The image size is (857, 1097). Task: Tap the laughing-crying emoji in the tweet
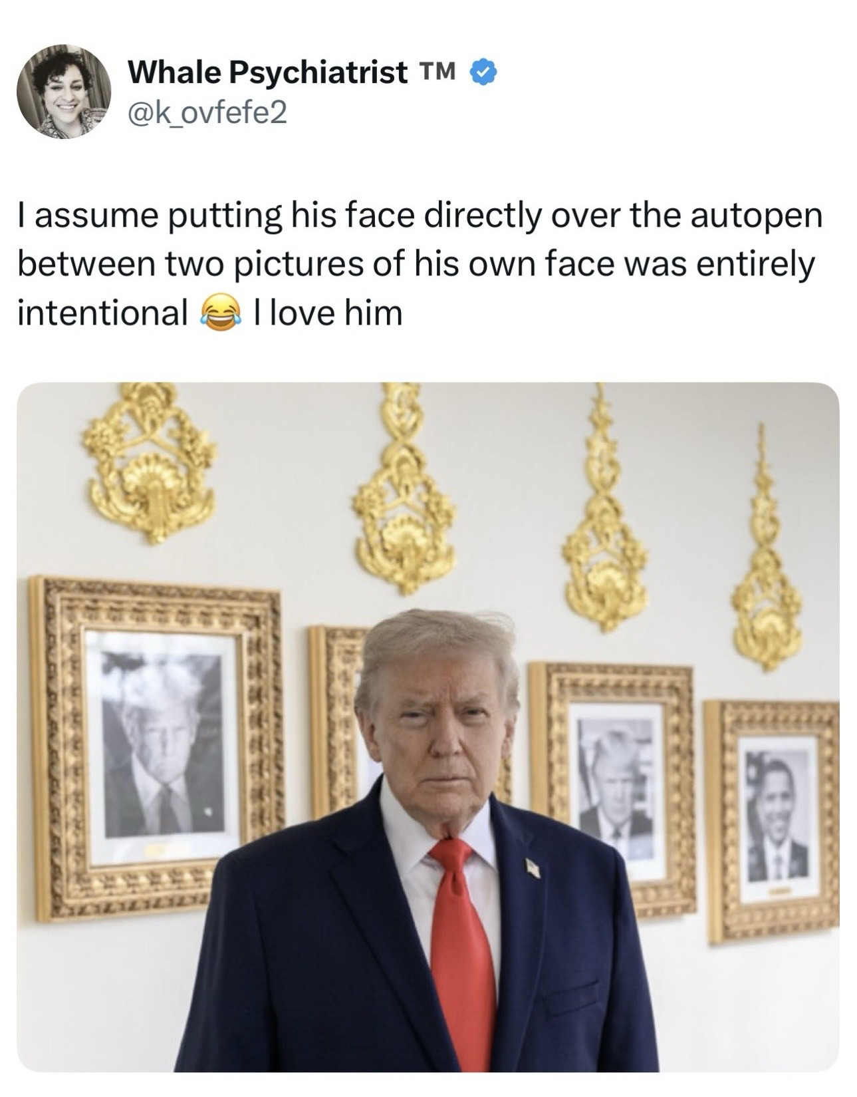(x=219, y=313)
